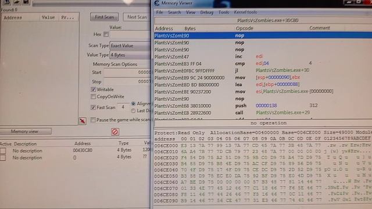Toggle the CopyOnWrite checkbox
Screen dimensions: 372x209
coord(93,97)
